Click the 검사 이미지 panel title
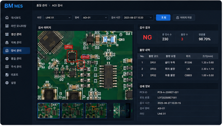223x126 pixels. 45,28
